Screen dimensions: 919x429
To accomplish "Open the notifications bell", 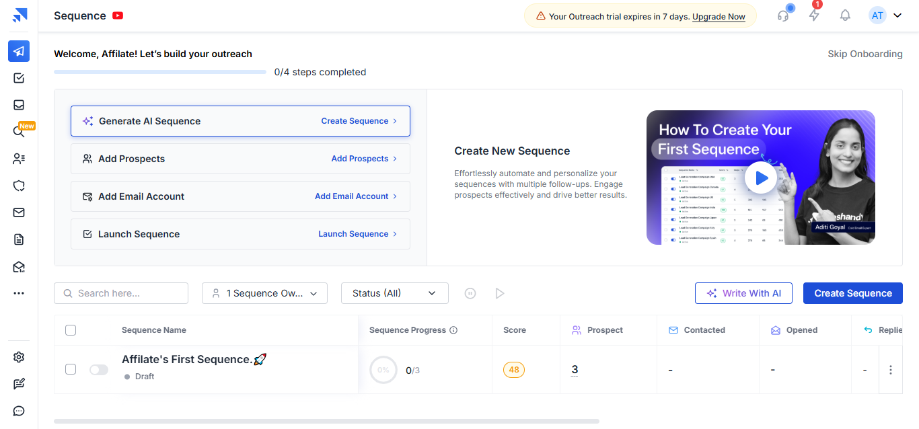I will (x=846, y=15).
